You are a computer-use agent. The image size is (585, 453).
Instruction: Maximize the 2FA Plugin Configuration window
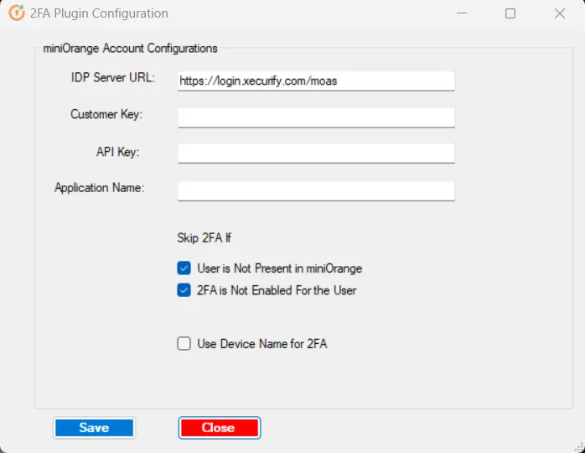[510, 13]
